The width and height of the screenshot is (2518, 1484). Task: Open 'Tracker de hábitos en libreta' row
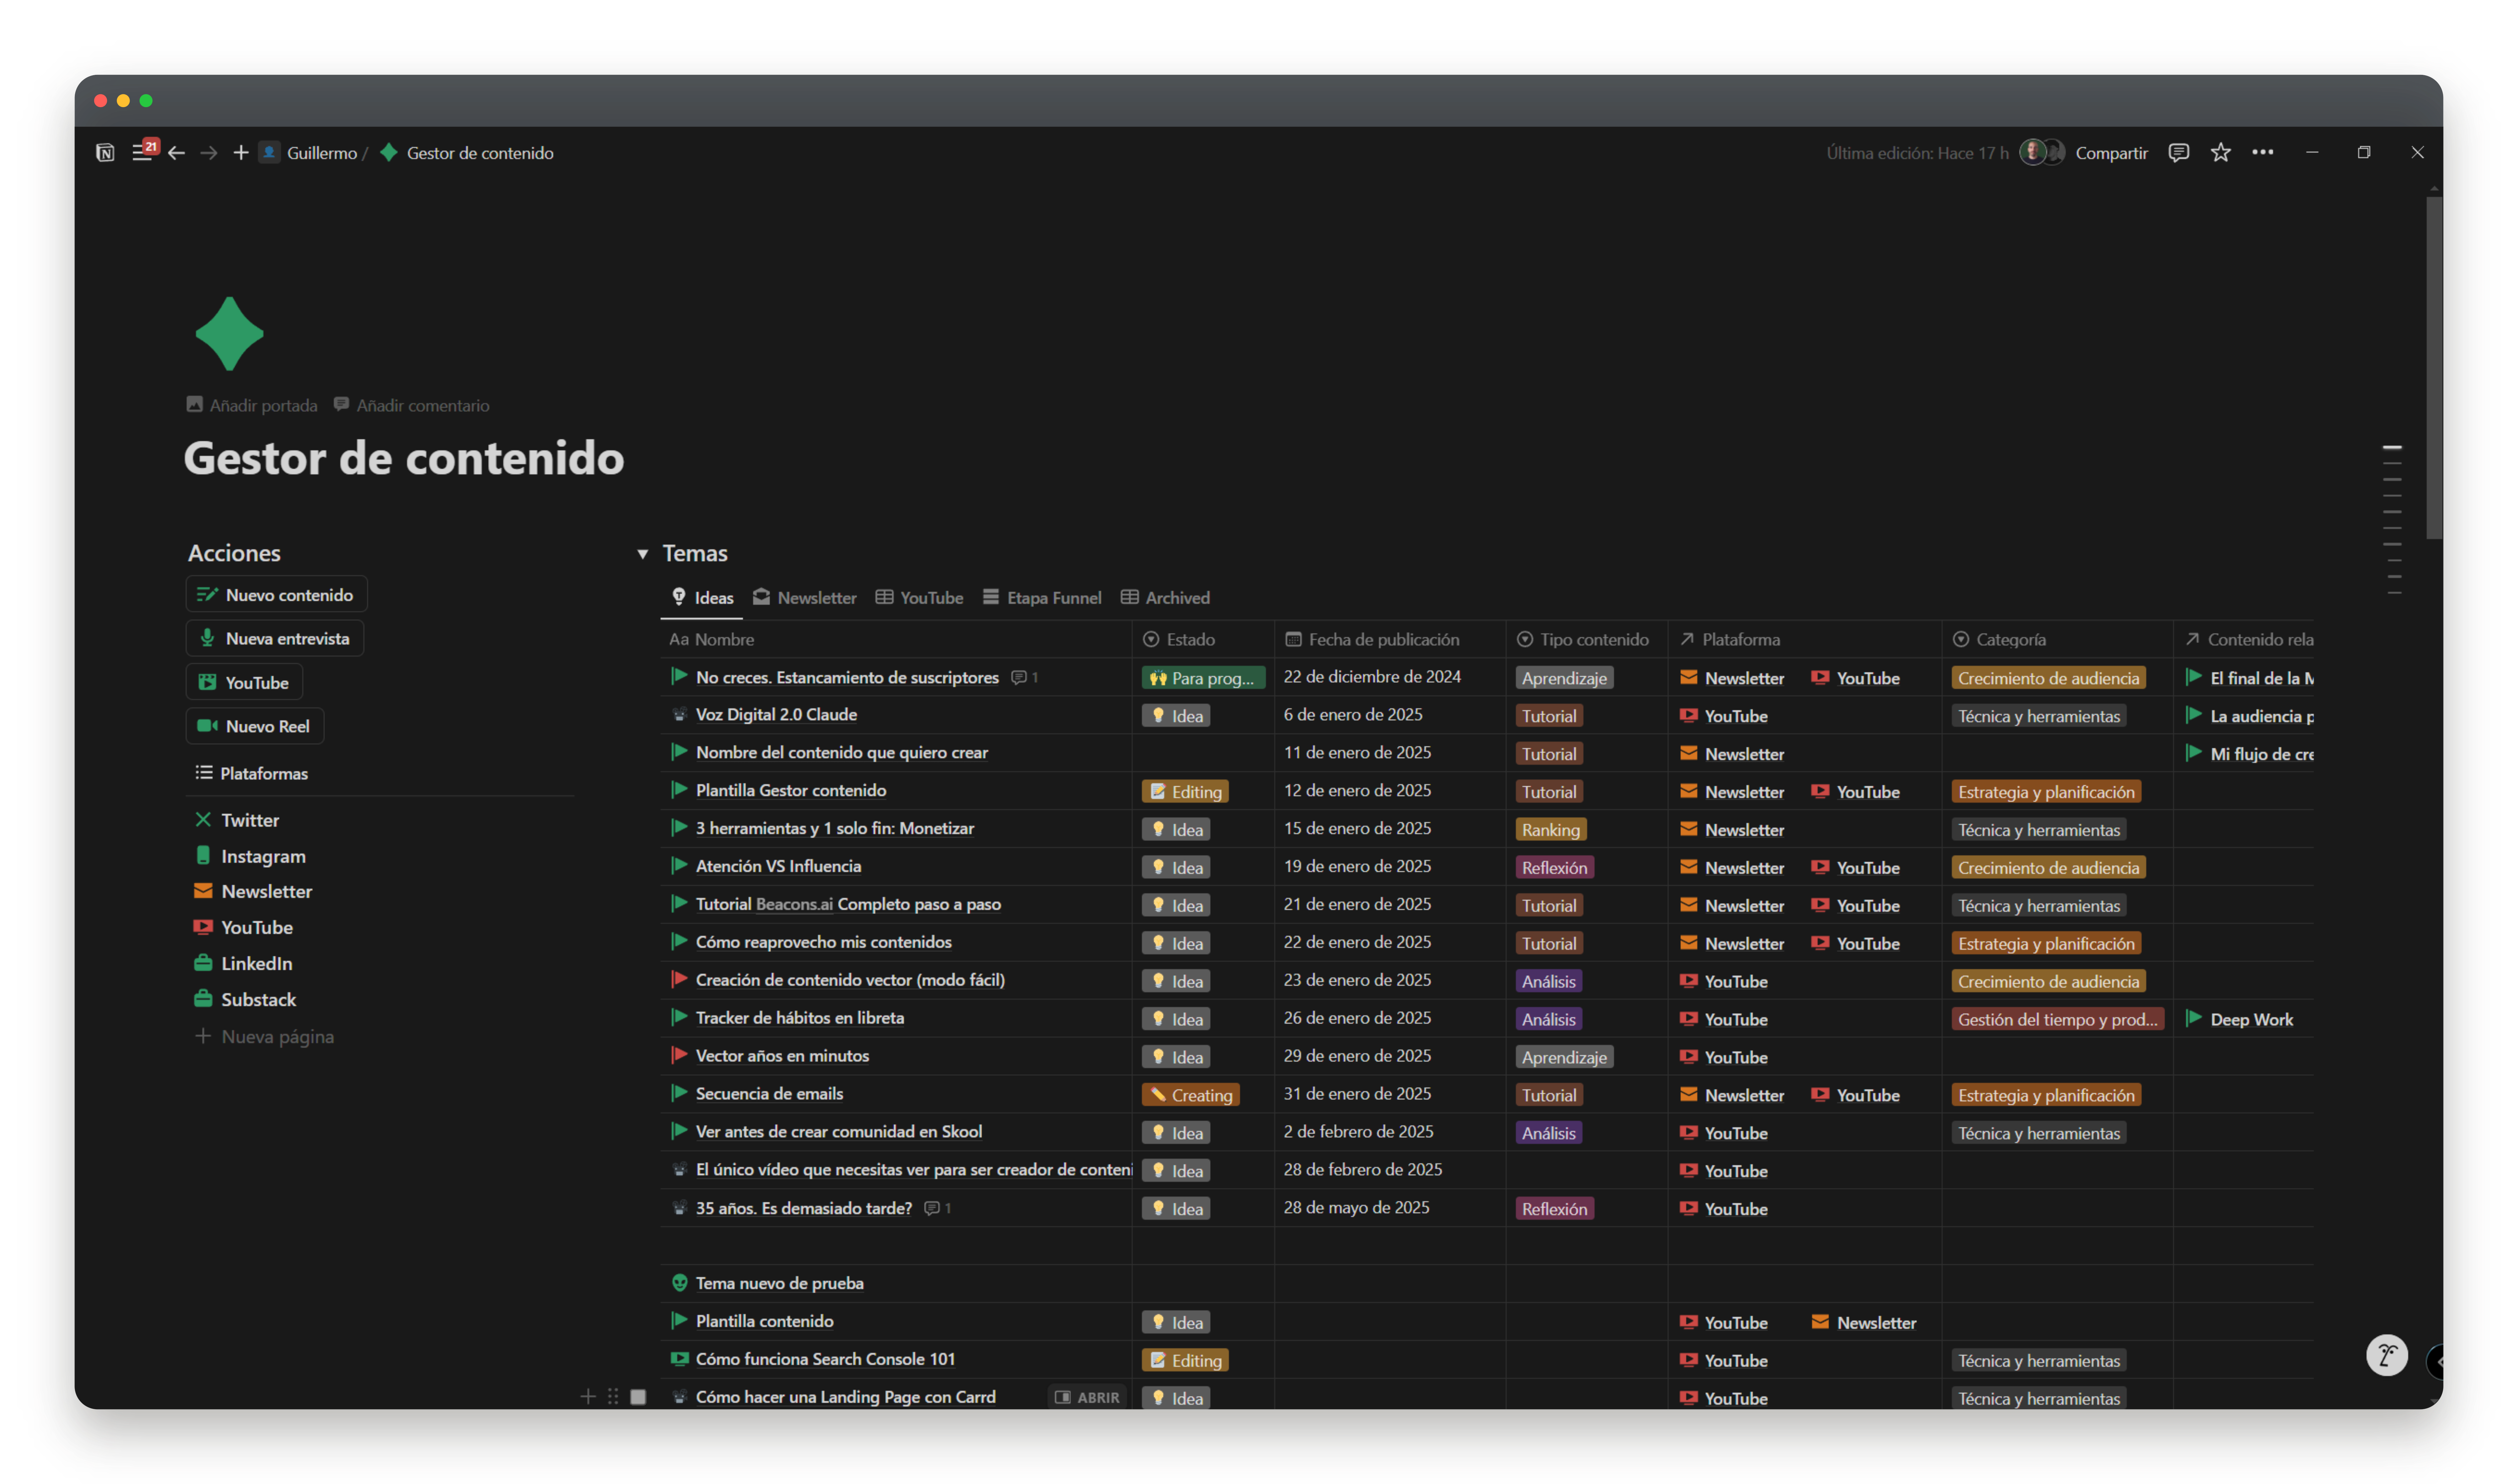(800, 1018)
